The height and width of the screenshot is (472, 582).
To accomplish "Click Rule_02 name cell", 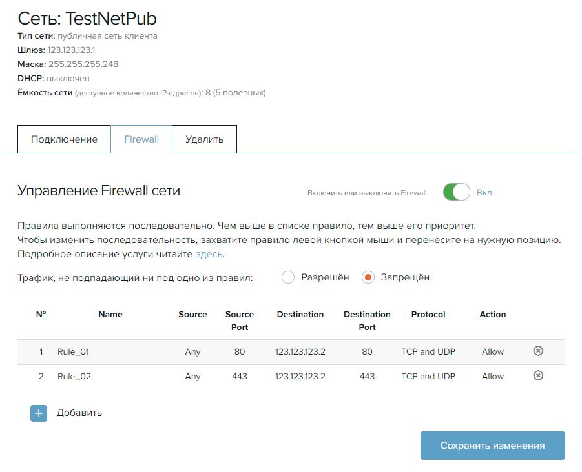I will [74, 377].
